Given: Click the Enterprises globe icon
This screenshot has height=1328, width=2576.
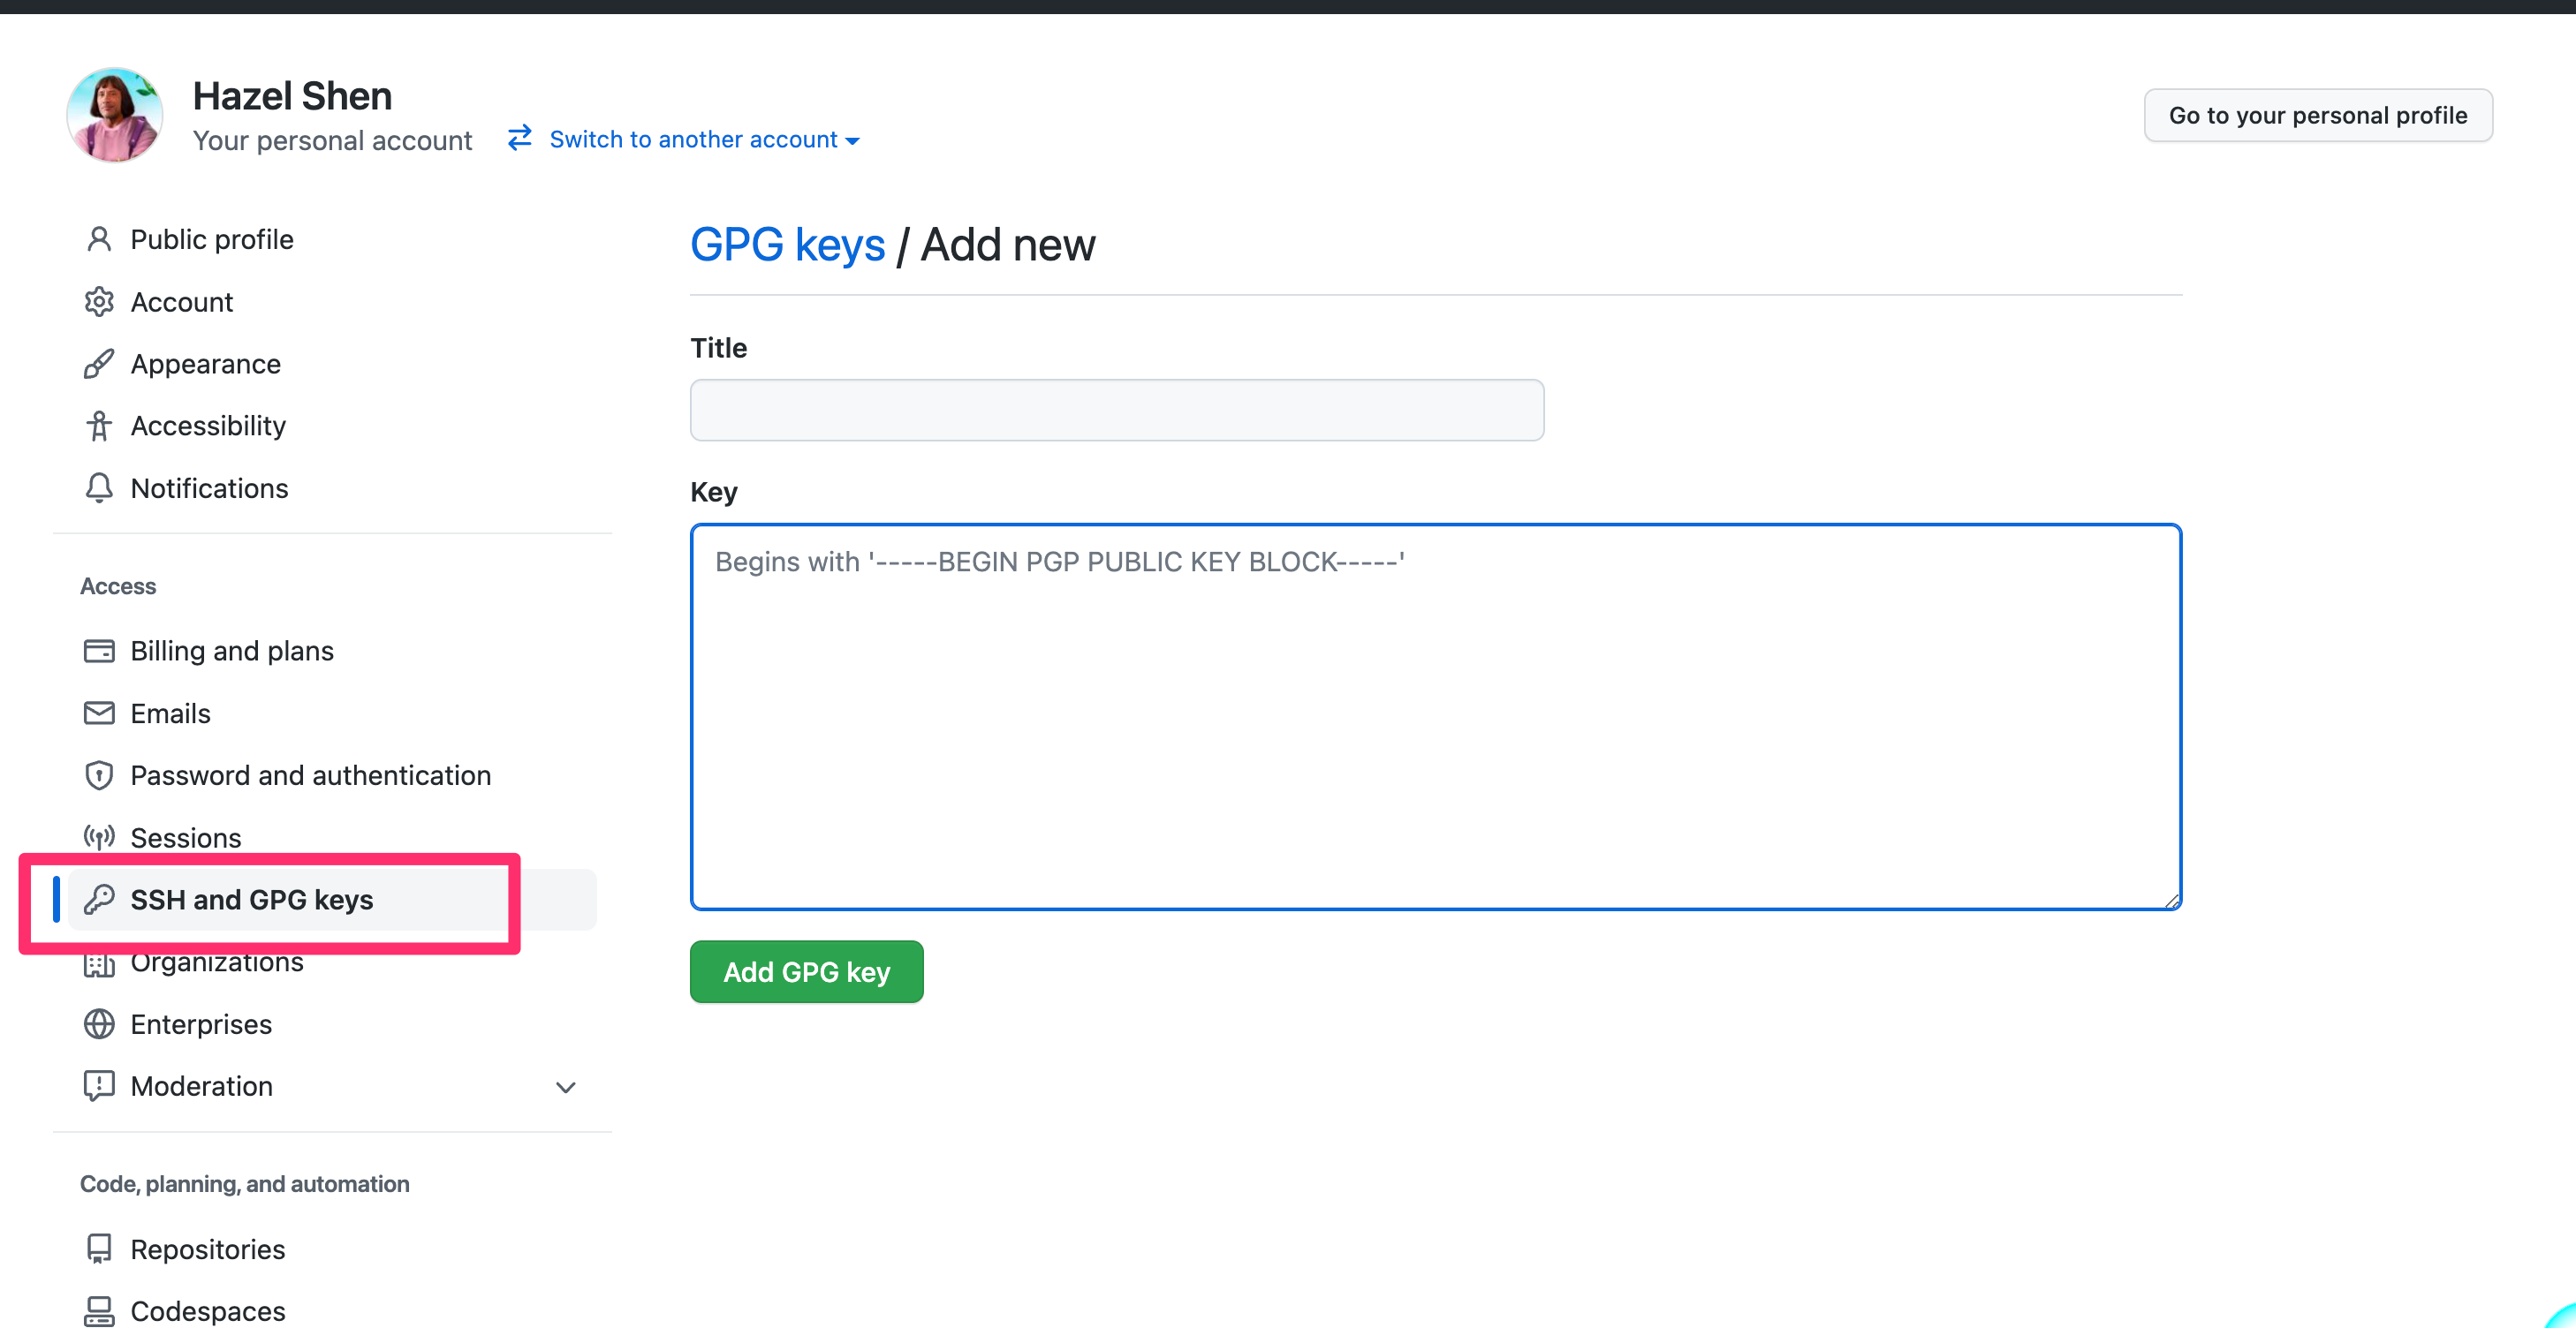Looking at the screenshot, I should tap(99, 1024).
